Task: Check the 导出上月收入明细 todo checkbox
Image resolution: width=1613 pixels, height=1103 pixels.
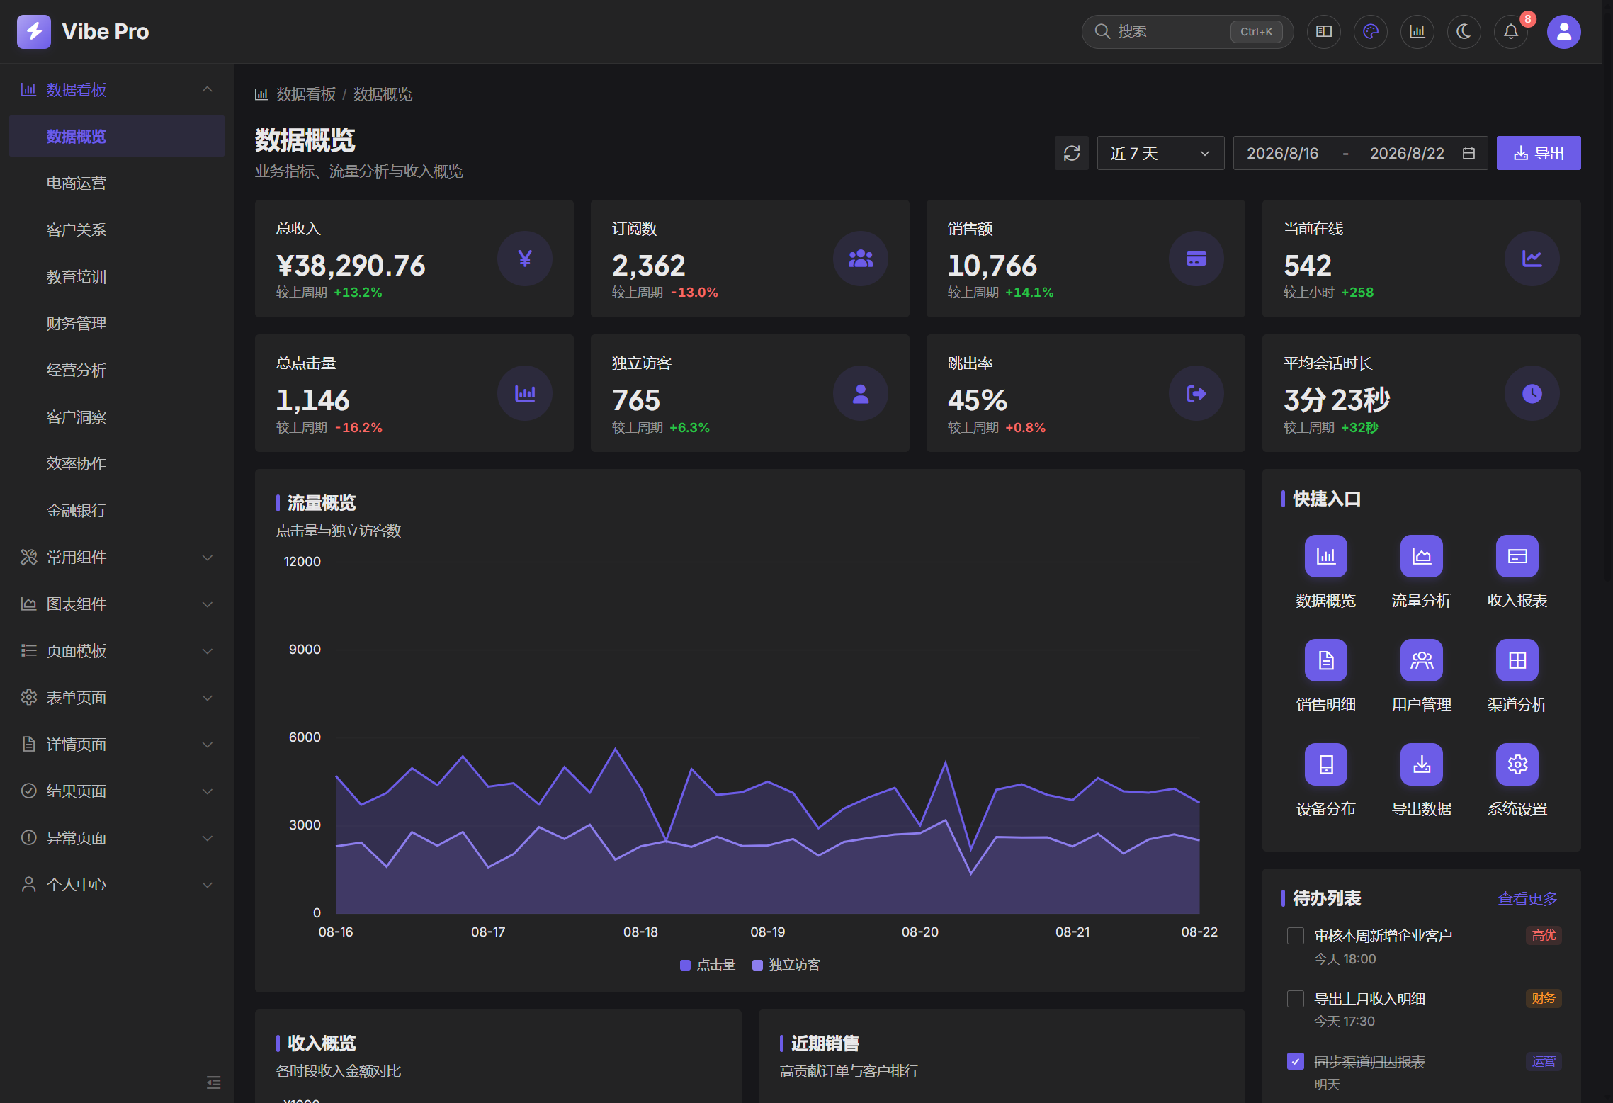Action: coord(1295,999)
